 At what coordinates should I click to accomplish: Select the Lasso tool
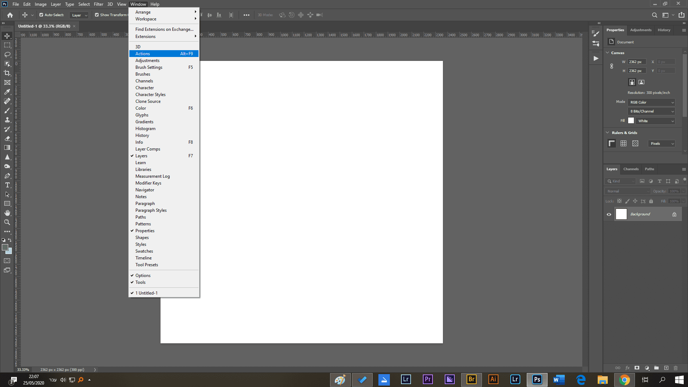[7, 54]
